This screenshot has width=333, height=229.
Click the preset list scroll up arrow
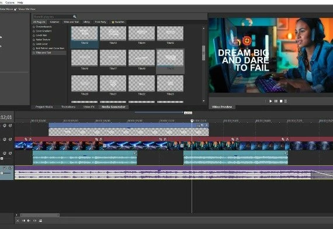click(204, 28)
